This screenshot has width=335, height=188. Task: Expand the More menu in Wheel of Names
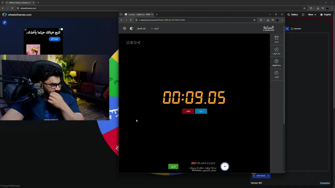click(x=312, y=15)
